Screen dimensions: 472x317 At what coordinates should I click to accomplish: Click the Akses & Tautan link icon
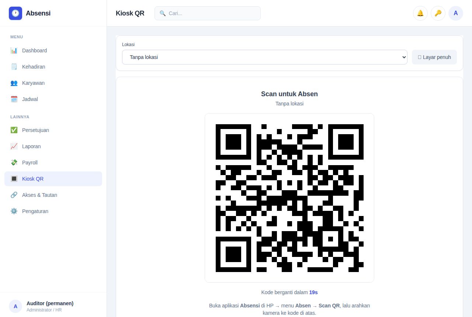pos(14,195)
